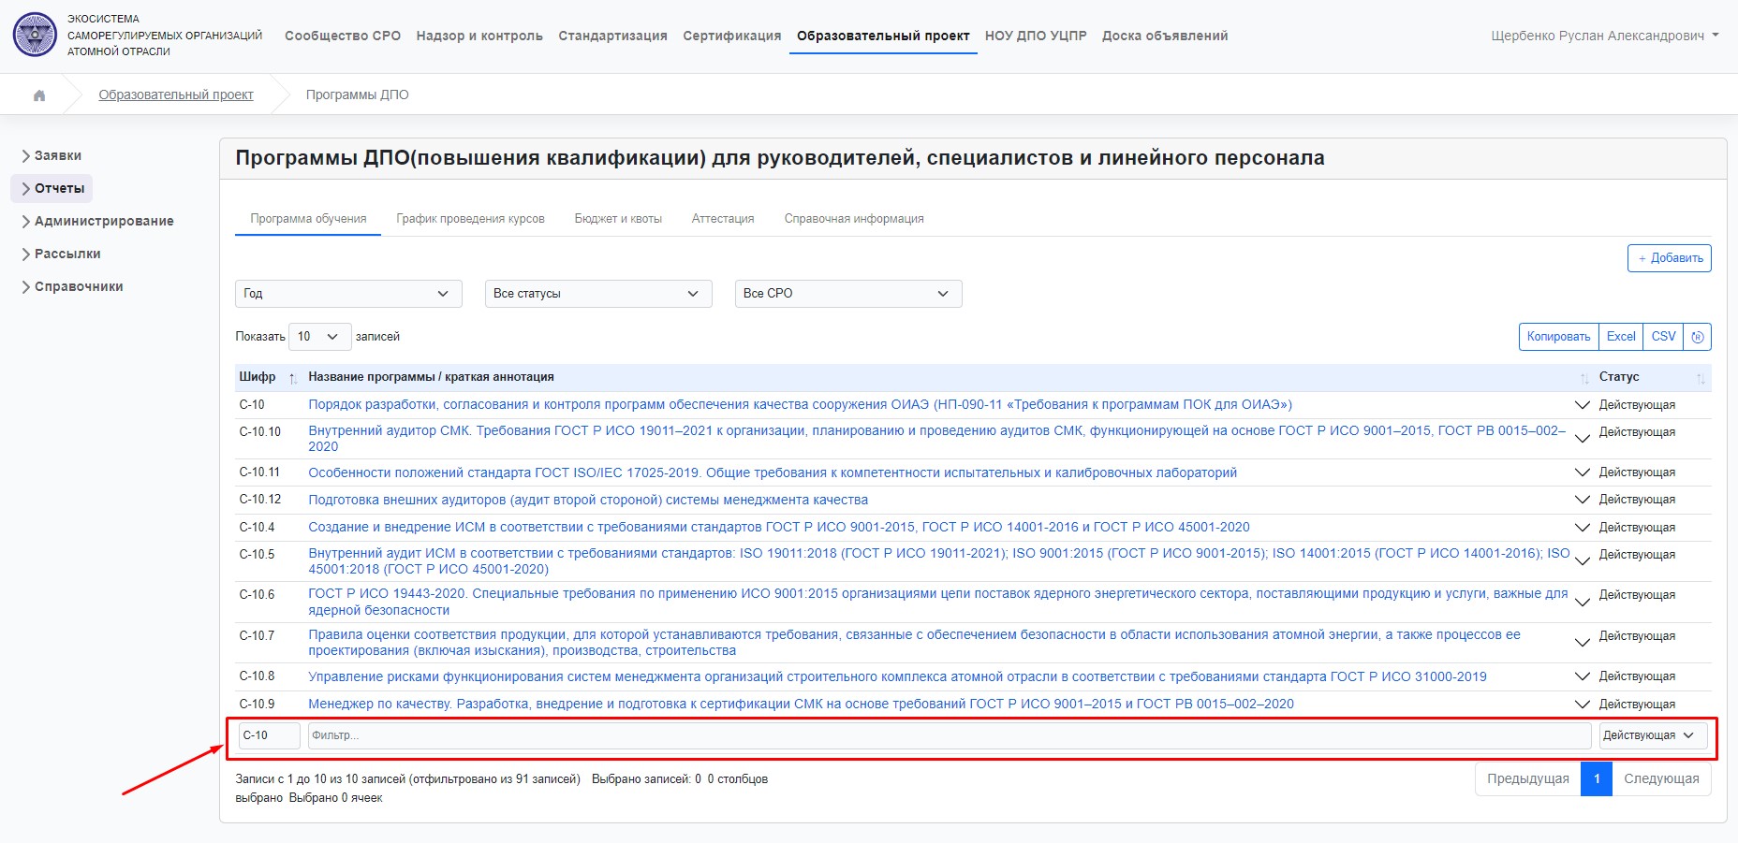This screenshot has width=1738, height=843.
Task: Open the Действующая status filter dropdown
Action: point(1653,735)
